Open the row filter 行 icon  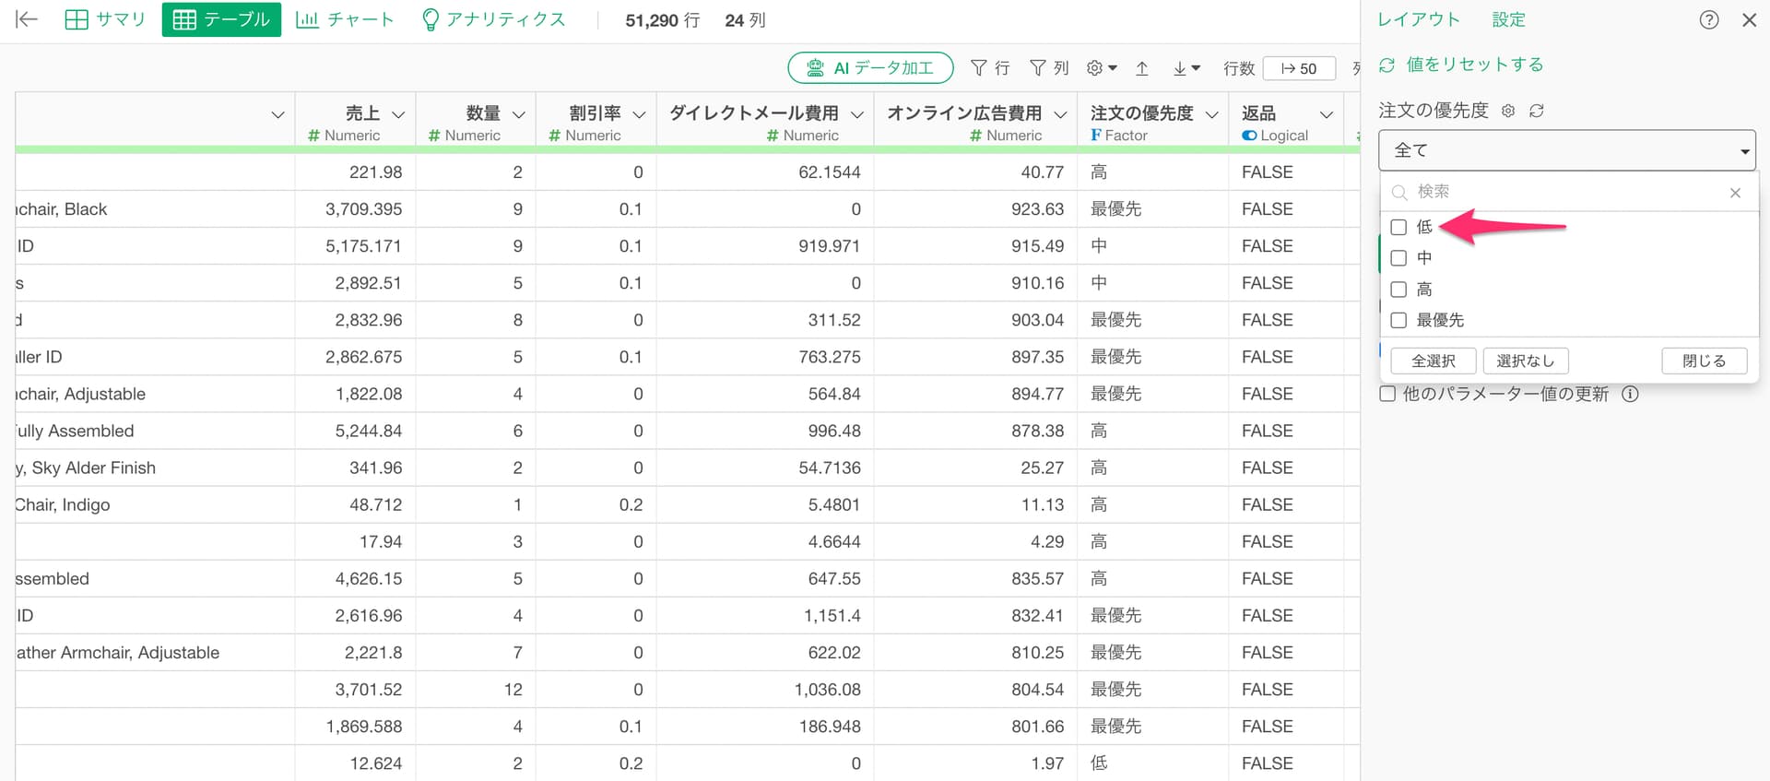[990, 68]
